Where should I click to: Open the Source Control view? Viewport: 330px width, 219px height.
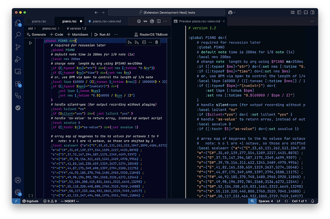point(18,47)
